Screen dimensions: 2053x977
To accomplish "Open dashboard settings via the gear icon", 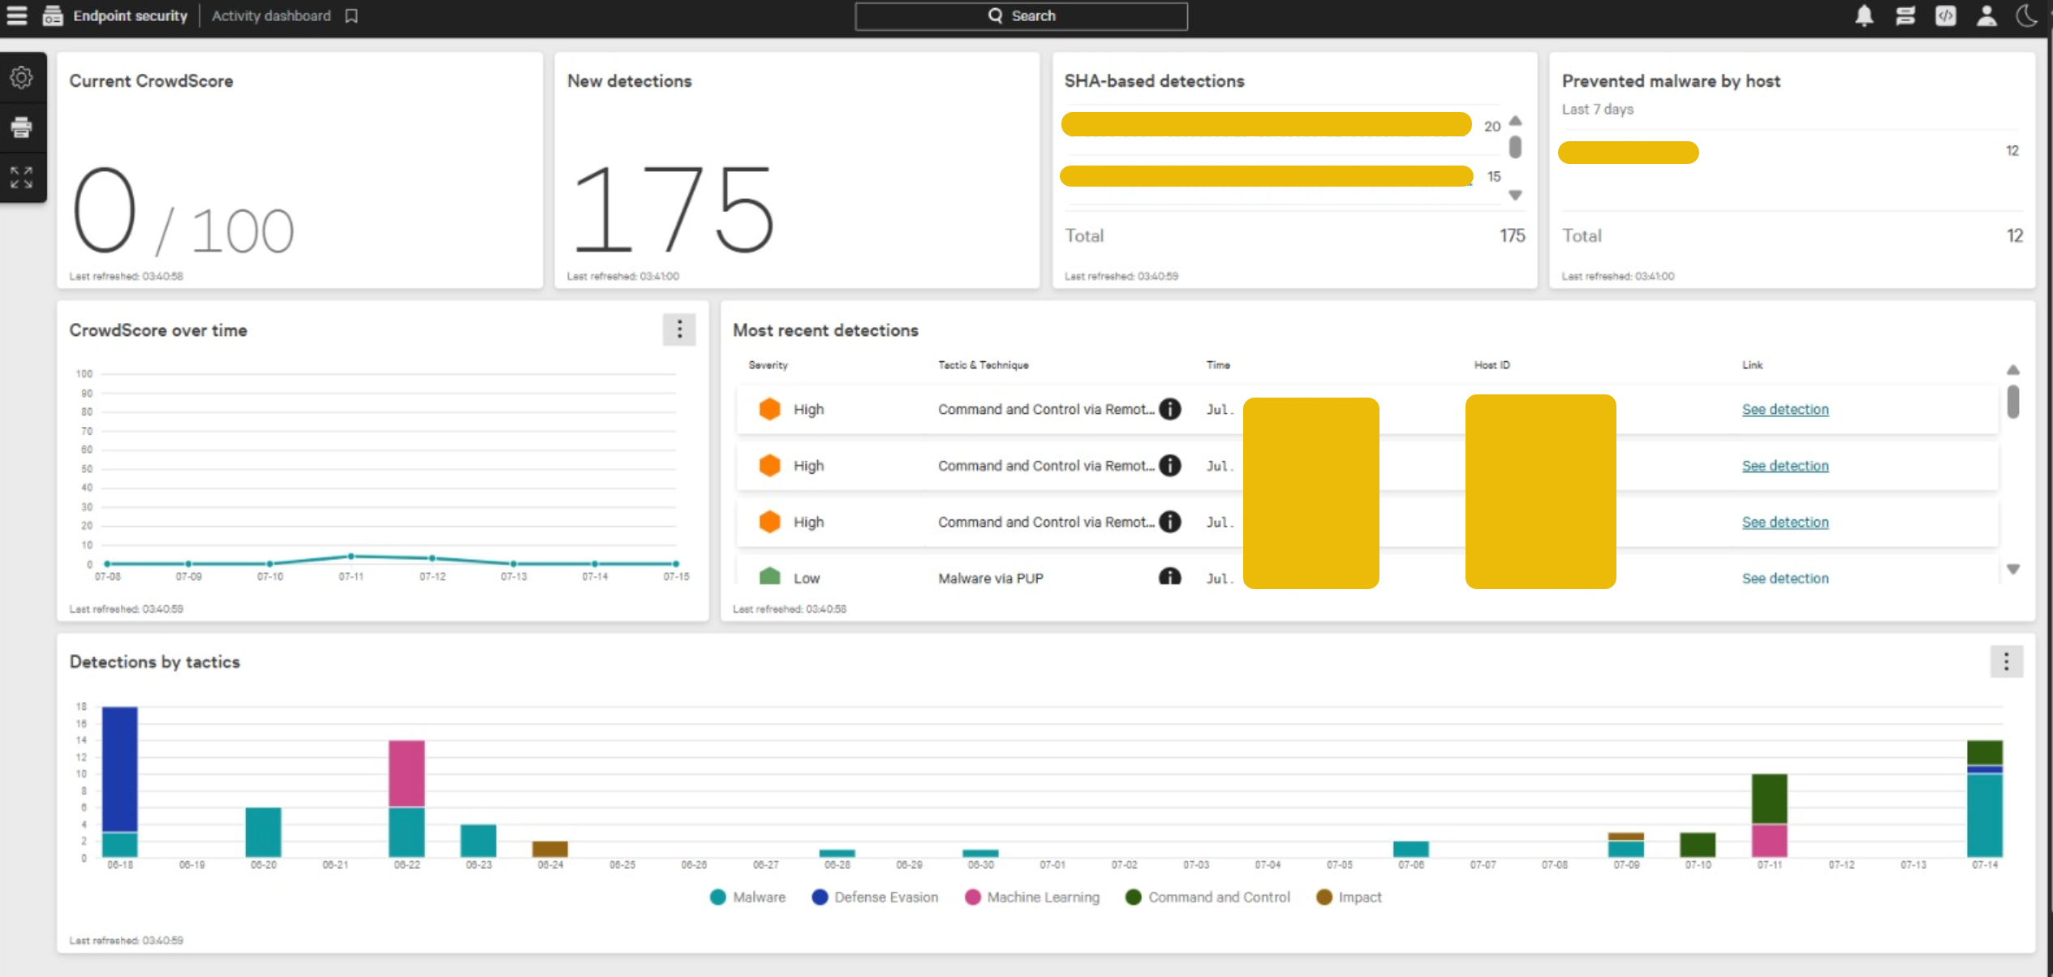I will pos(22,77).
